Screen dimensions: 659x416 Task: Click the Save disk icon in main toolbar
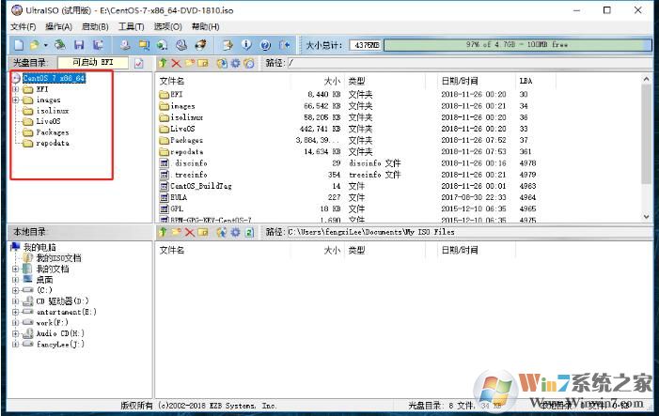pos(79,44)
